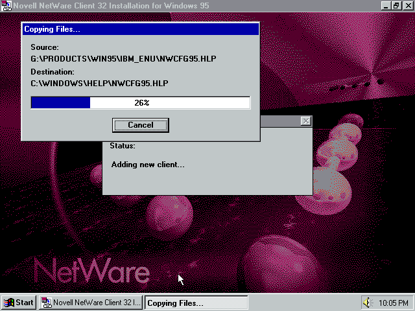This screenshot has width=415, height=311.
Task: Click the Novell icon on the taskbar button
Action: tap(47, 303)
